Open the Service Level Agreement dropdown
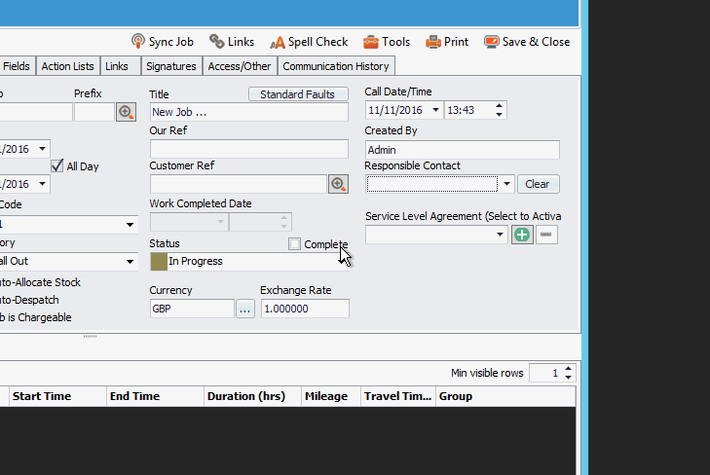Screen dimensions: 710x475 [x=500, y=235]
